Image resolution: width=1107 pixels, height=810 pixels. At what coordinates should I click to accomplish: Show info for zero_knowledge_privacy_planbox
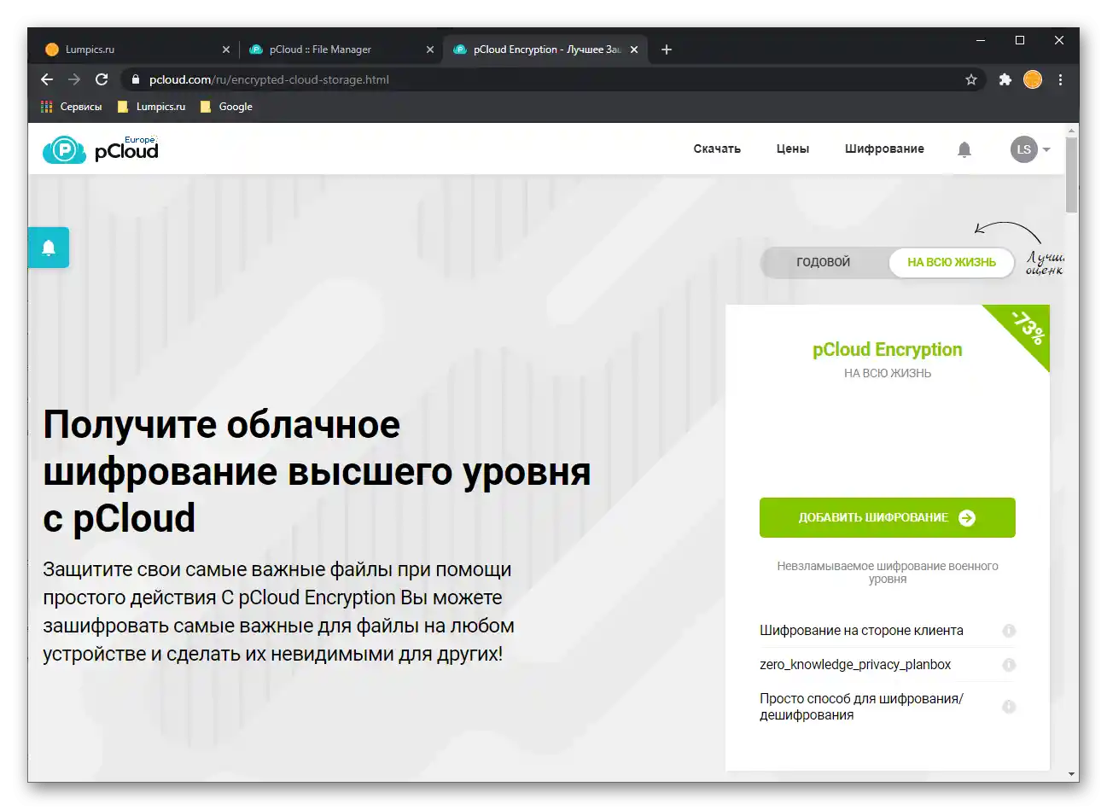(x=1009, y=665)
